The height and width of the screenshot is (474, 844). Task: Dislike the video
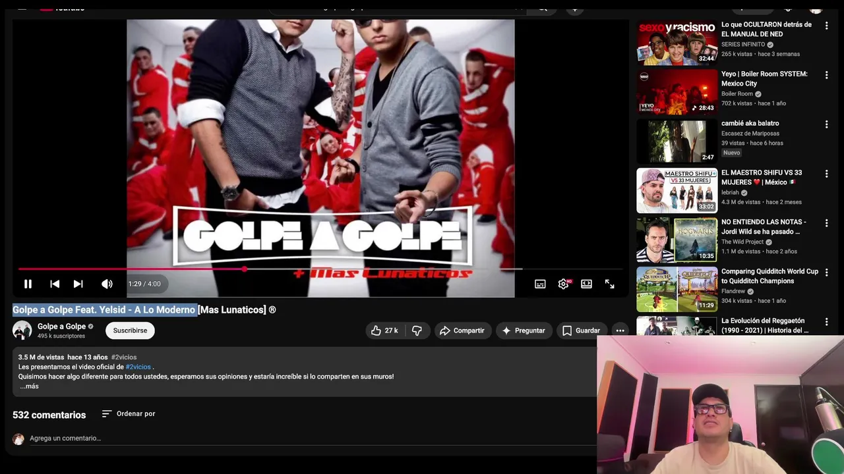tap(417, 330)
